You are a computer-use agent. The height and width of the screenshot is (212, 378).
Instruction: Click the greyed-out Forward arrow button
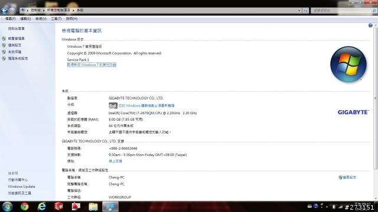[x=12, y=11]
